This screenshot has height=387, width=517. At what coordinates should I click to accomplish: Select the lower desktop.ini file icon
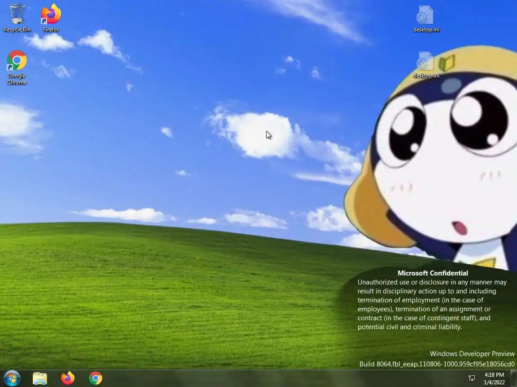point(426,65)
